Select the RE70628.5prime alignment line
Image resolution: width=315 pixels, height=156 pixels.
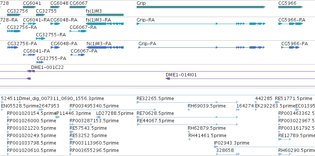[187, 117]
